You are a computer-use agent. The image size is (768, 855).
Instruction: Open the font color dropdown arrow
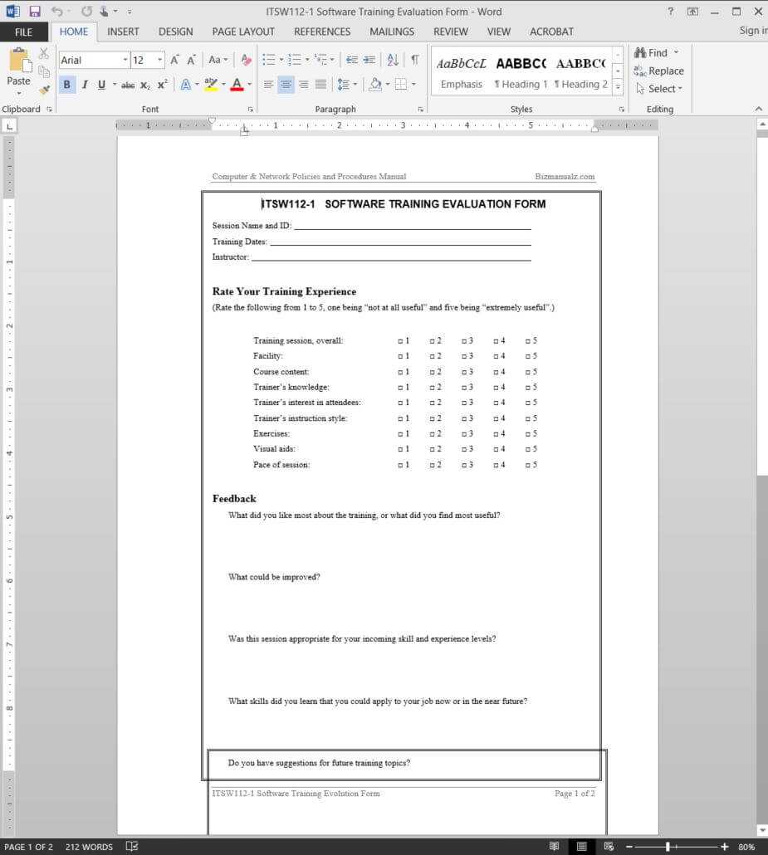(249, 85)
